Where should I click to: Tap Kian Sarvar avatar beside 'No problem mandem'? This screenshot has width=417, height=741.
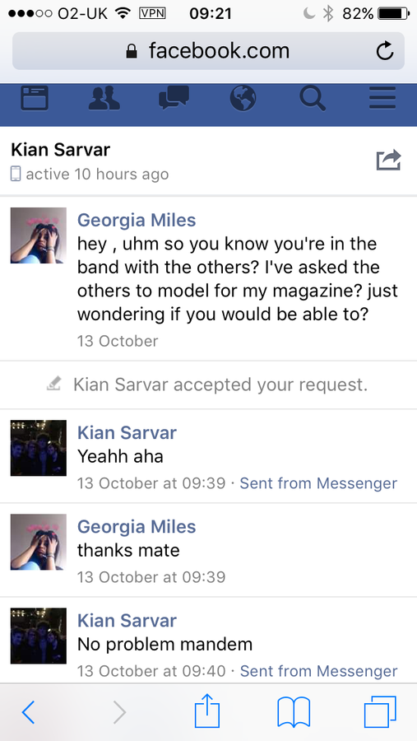[x=39, y=636]
